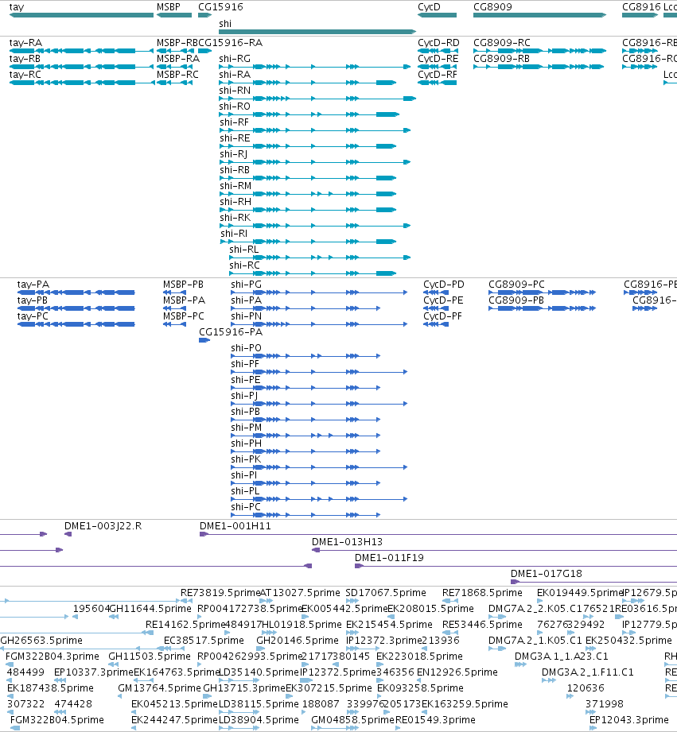The width and height of the screenshot is (677, 732).
Task: Select the shi-RL transcript label
Action: (244, 250)
